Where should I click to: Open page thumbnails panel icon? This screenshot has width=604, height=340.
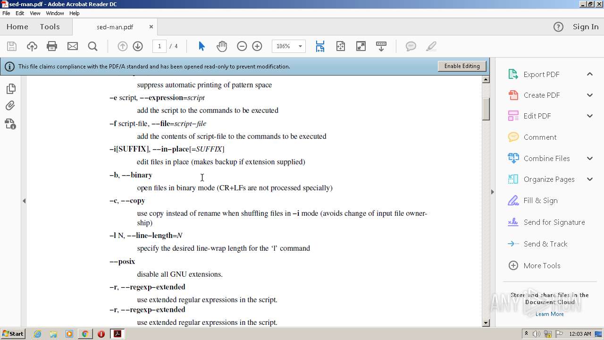[x=10, y=88]
